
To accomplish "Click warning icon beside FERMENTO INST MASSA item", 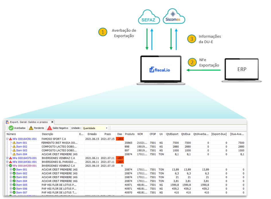I will pyautogui.click(x=14, y=143).
